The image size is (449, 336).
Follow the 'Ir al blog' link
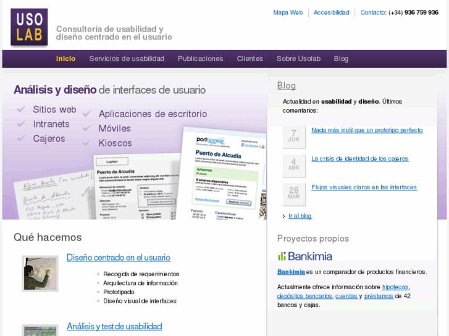pyautogui.click(x=300, y=216)
